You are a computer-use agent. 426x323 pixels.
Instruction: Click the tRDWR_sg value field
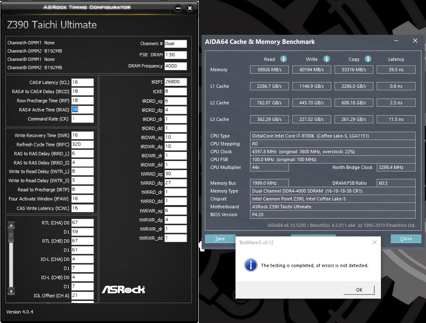coord(176,137)
